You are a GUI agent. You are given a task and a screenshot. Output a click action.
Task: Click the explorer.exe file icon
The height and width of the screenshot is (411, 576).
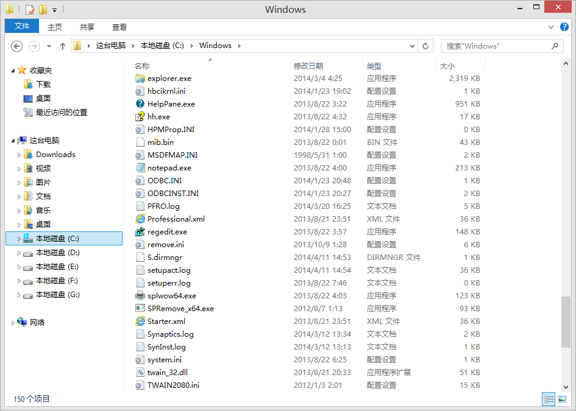pyautogui.click(x=140, y=78)
